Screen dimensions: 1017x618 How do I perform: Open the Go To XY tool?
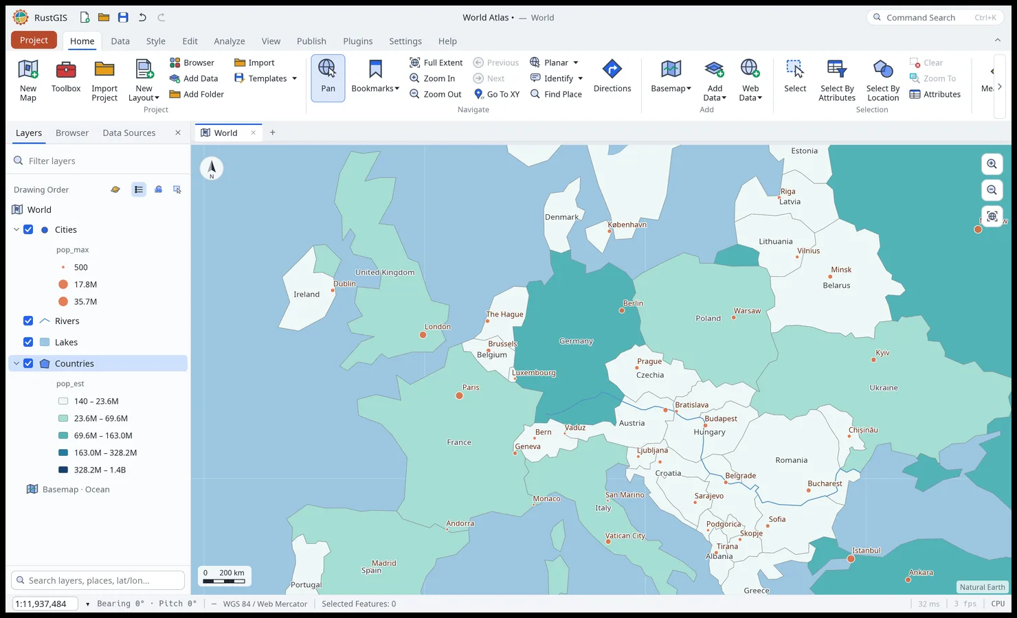coord(497,94)
